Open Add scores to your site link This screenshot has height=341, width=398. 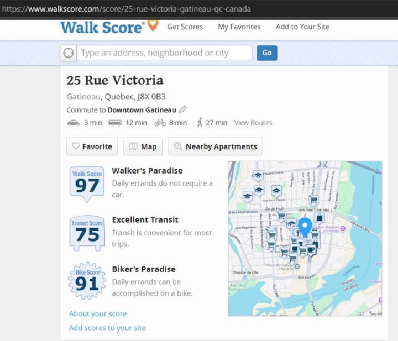(107, 328)
